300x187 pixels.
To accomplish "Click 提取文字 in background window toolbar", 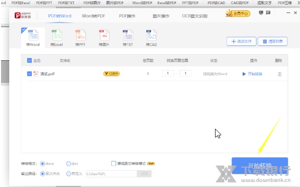I will 264,3.
